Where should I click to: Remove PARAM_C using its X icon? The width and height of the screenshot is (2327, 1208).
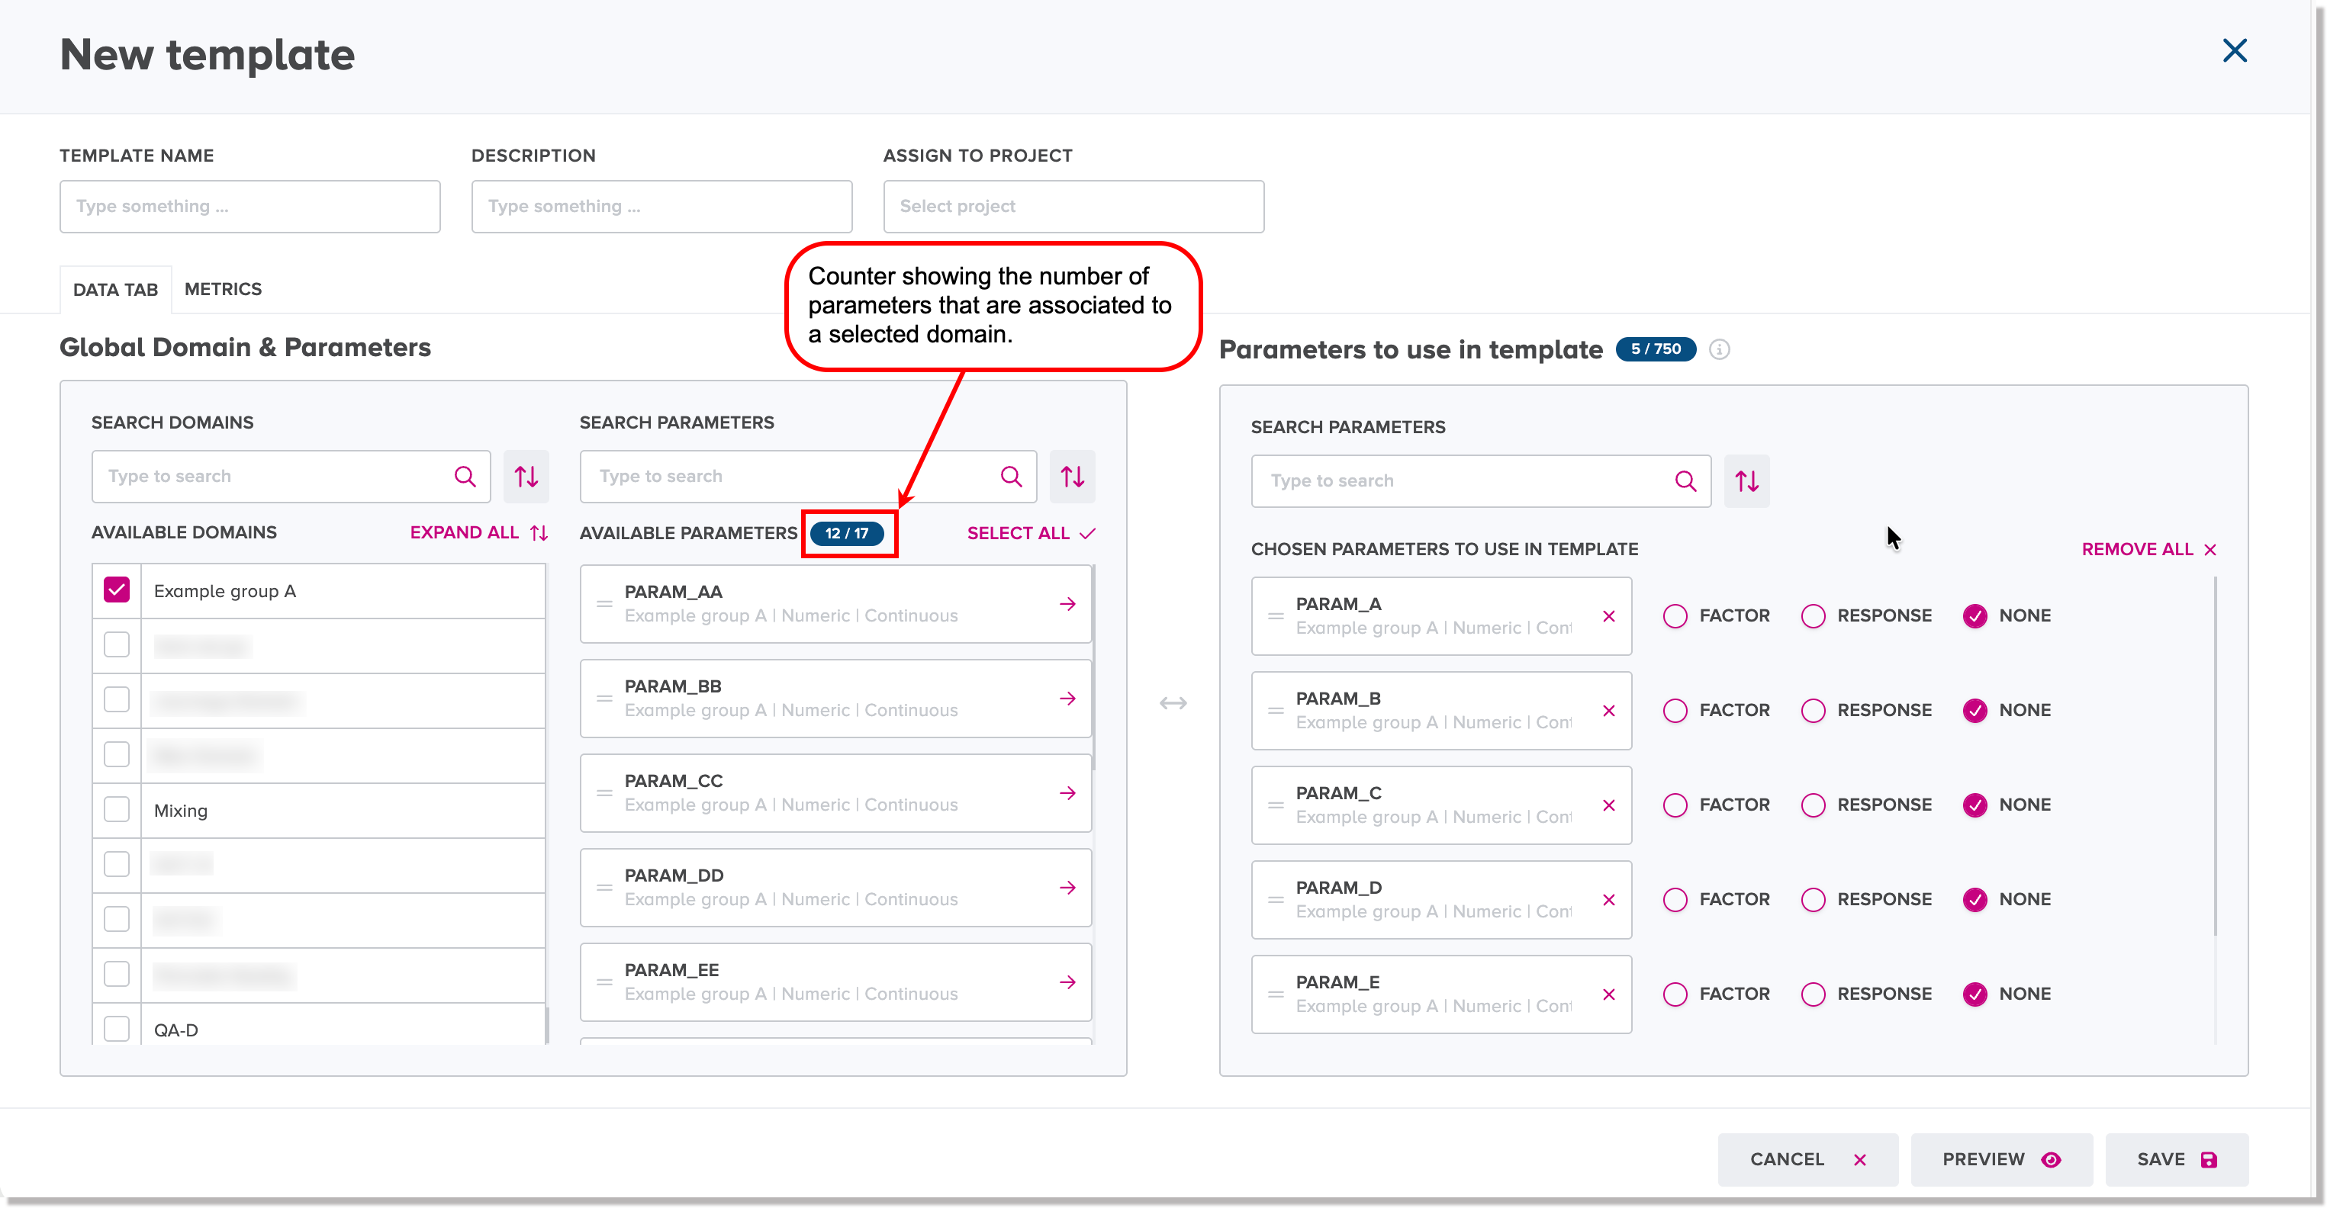pos(1608,805)
